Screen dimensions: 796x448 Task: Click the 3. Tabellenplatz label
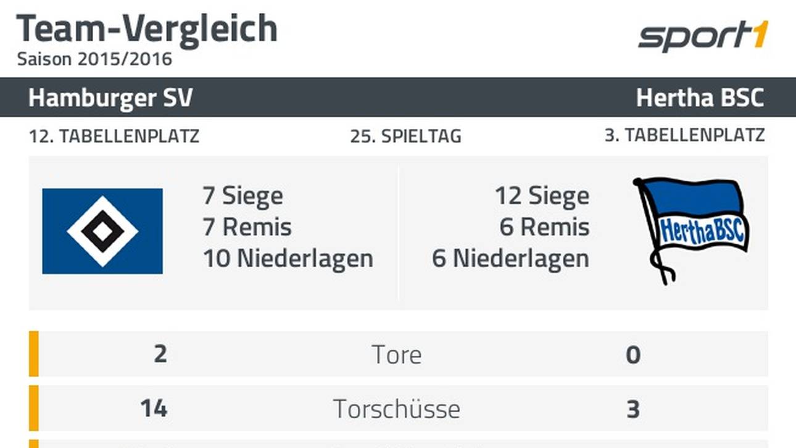[684, 135]
